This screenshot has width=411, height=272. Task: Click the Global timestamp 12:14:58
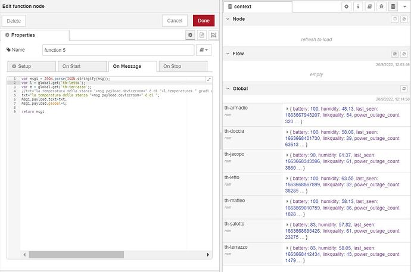(393, 99)
